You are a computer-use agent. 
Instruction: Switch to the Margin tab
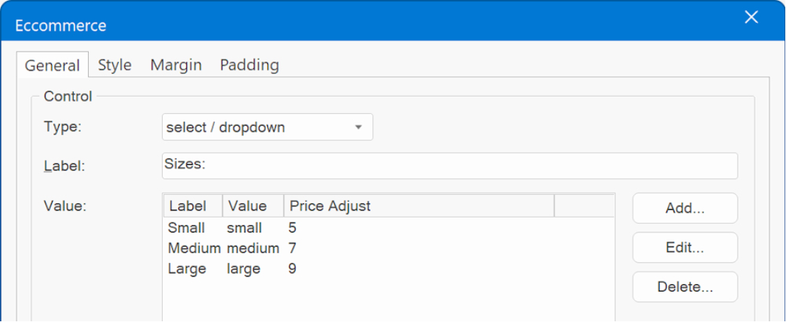coord(176,65)
